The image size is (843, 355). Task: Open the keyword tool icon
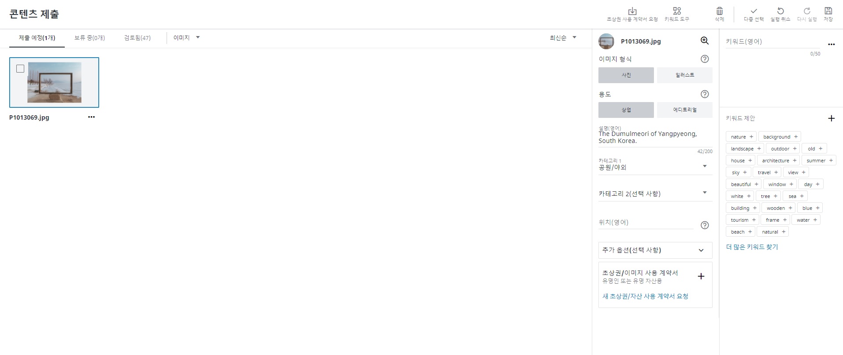tap(677, 11)
